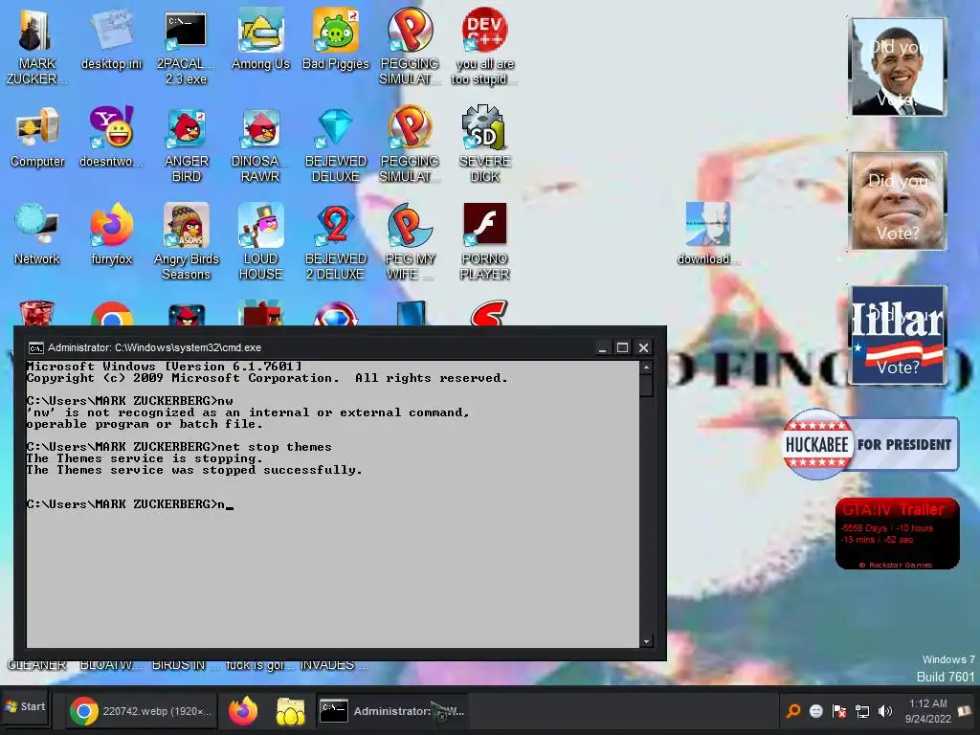Screen dimensions: 980x735
Task: Open the Yahoo Messenger 'doesntwo...' icon
Action: coord(111,138)
